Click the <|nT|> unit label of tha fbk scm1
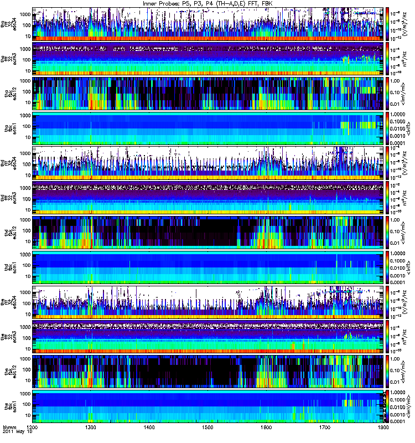 408,128
